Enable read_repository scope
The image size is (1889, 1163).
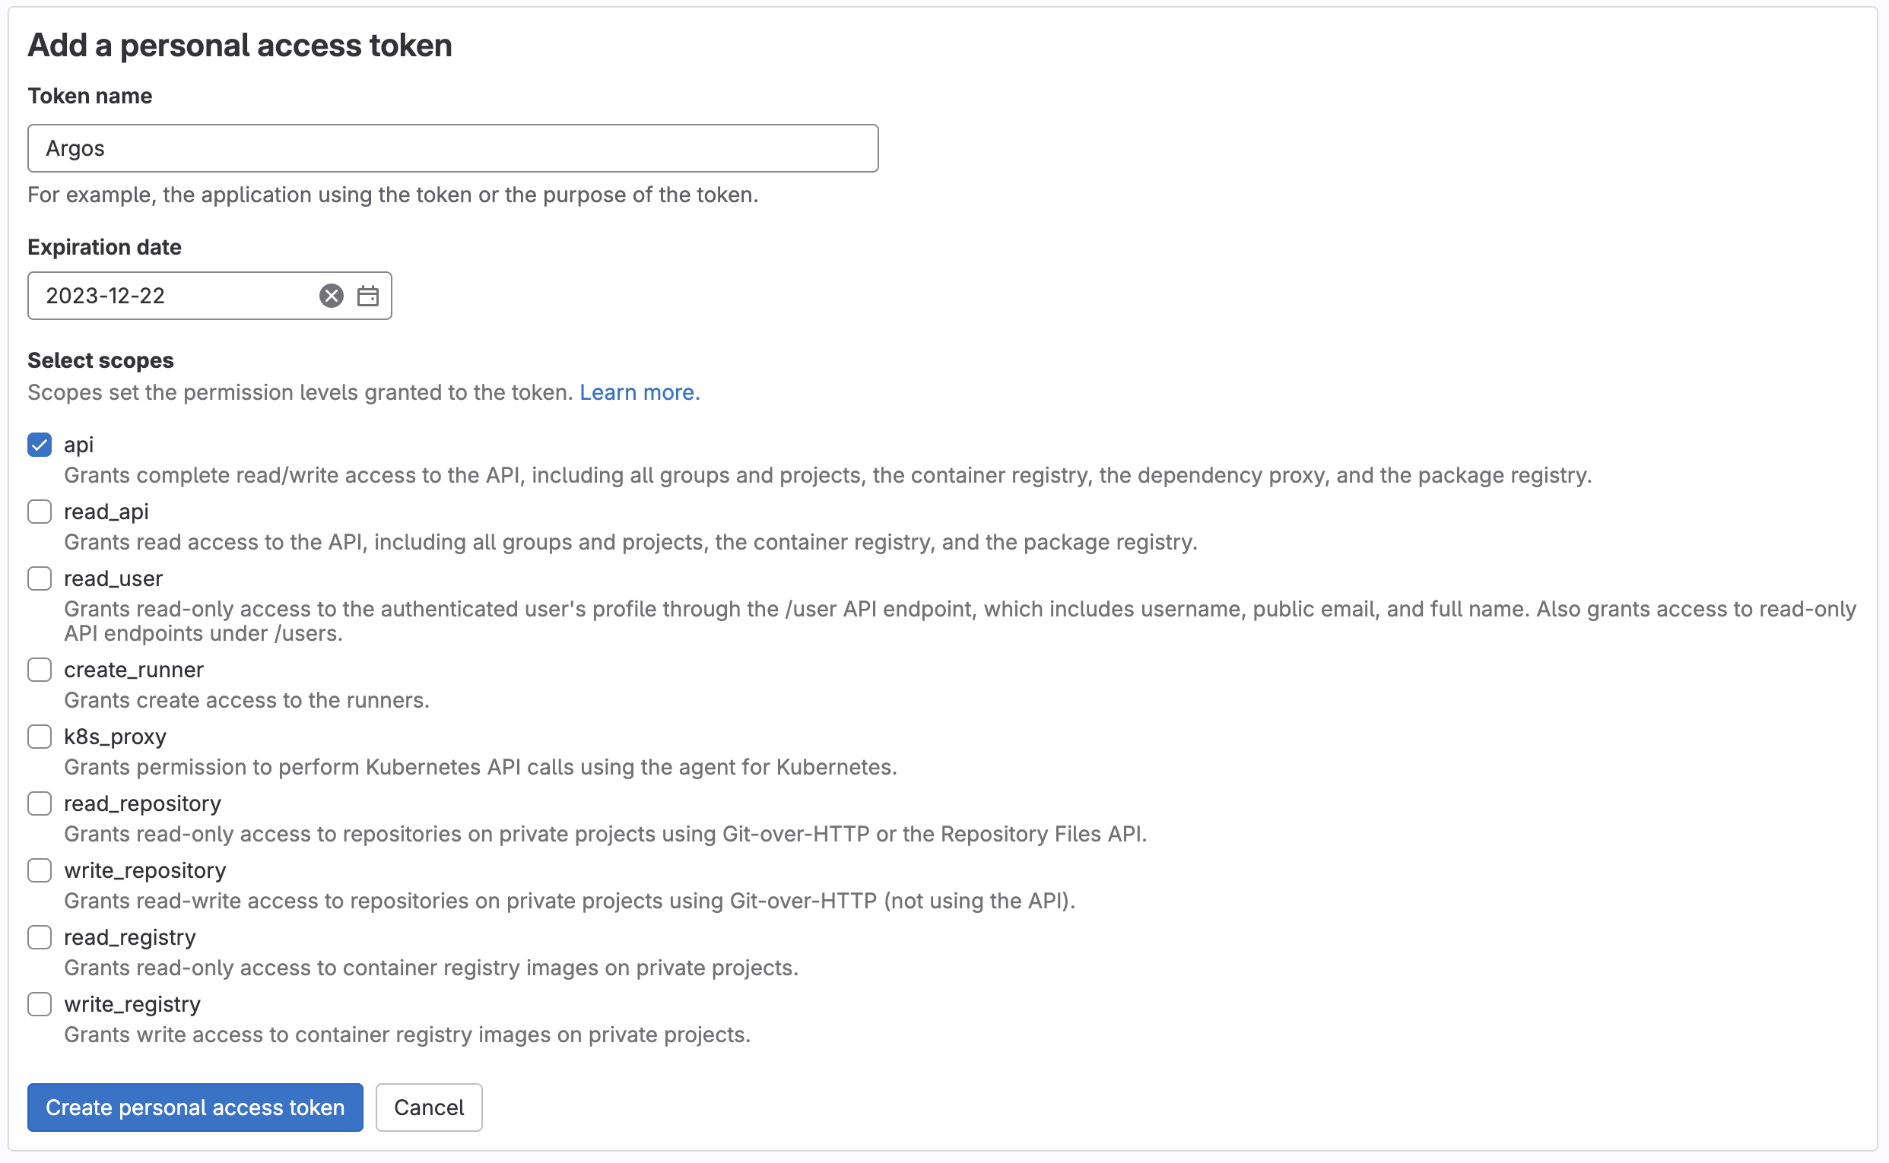(x=40, y=803)
